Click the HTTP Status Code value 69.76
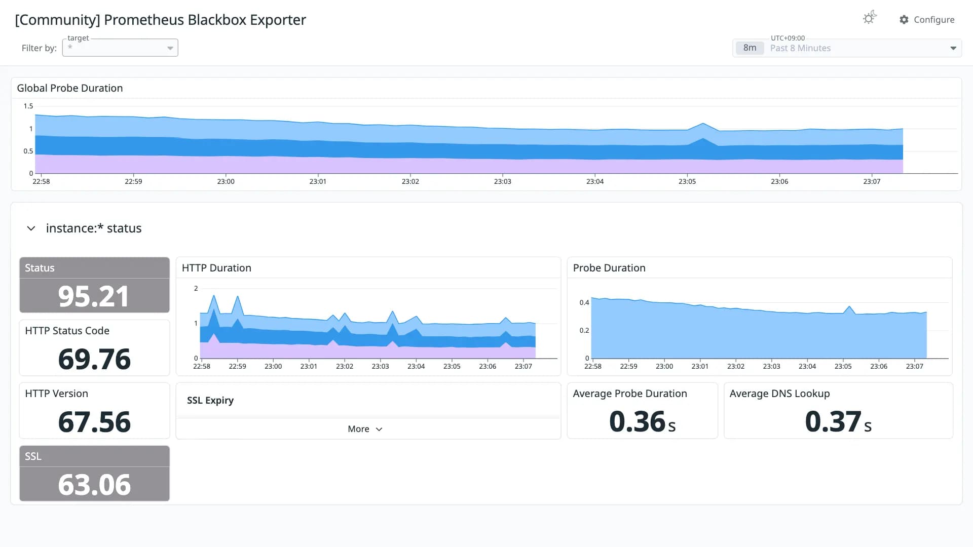This screenshot has width=973, height=547. (x=94, y=359)
